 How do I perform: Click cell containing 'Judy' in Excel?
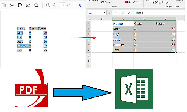pos(123,40)
